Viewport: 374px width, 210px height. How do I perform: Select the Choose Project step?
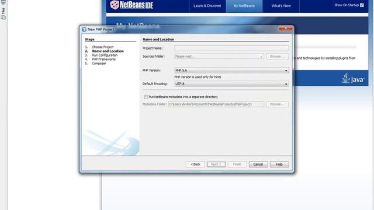point(103,47)
